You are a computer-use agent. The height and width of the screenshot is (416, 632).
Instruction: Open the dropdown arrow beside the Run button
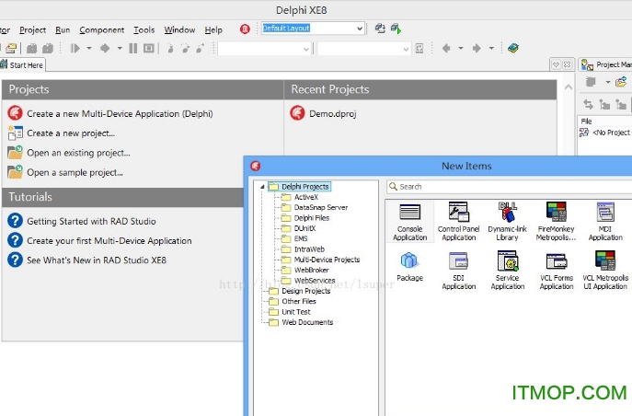pyautogui.click(x=89, y=48)
